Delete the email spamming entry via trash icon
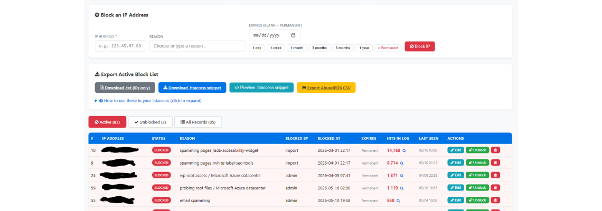Viewport: 602px width, 211px height. pyautogui.click(x=495, y=200)
